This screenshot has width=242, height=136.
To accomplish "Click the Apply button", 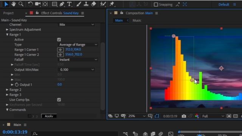I will [49, 116].
